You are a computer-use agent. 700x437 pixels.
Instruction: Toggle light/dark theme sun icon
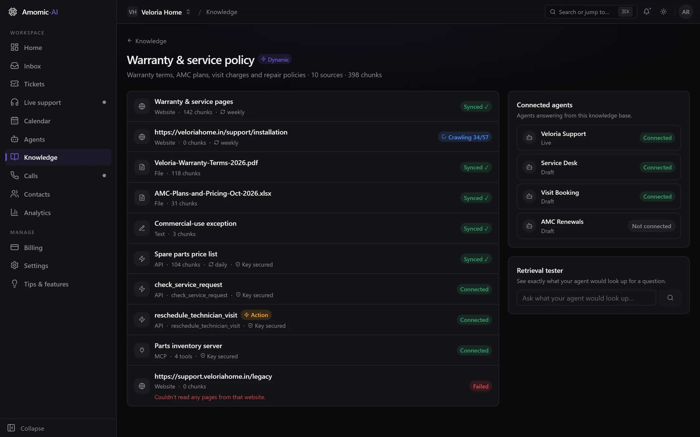(x=663, y=12)
